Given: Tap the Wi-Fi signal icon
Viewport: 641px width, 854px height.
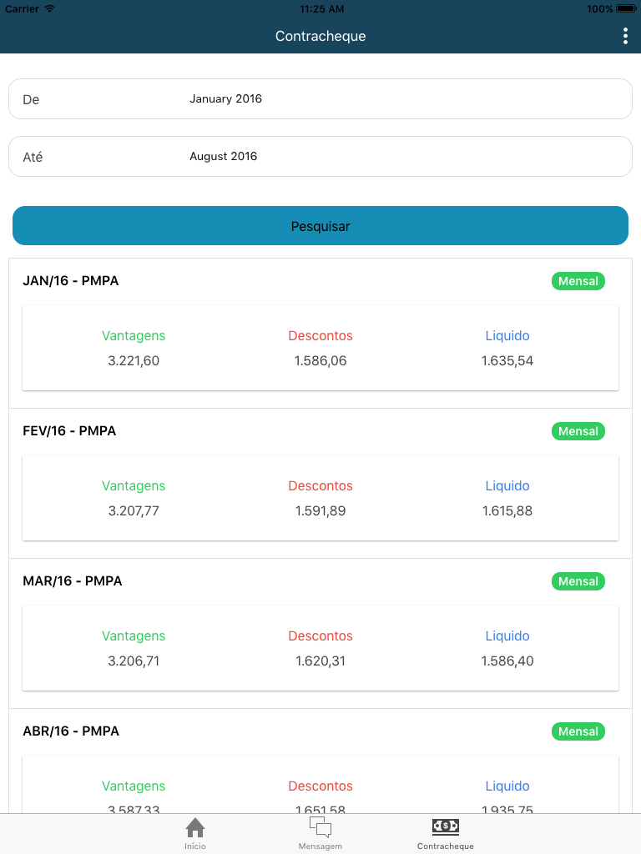Looking at the screenshot, I should [x=49, y=8].
